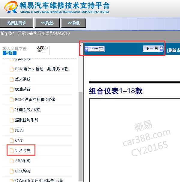Viewport: 180px width, 182px height.
Task: Click left arrow icon on 上一页
Action: pyautogui.click(x=86, y=49)
